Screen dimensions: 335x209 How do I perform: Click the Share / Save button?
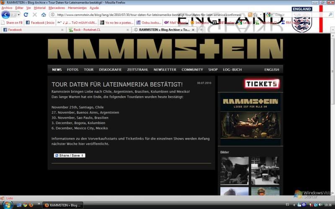point(70,155)
